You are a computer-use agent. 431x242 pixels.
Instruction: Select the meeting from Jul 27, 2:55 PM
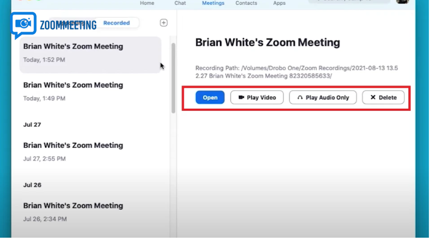pyautogui.click(x=91, y=152)
